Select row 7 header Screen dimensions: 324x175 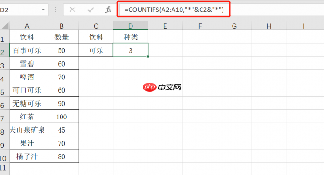[5, 116]
